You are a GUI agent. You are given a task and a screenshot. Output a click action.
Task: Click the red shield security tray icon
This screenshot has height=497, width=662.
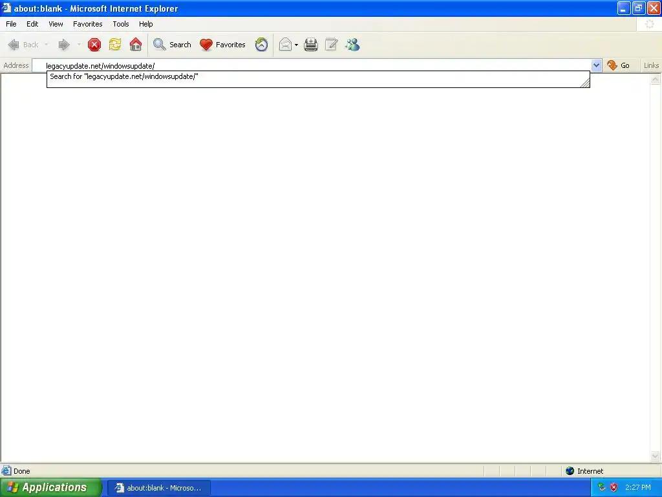click(x=614, y=487)
